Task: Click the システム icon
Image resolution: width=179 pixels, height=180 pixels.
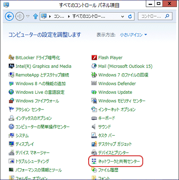Action: (x=11, y=136)
